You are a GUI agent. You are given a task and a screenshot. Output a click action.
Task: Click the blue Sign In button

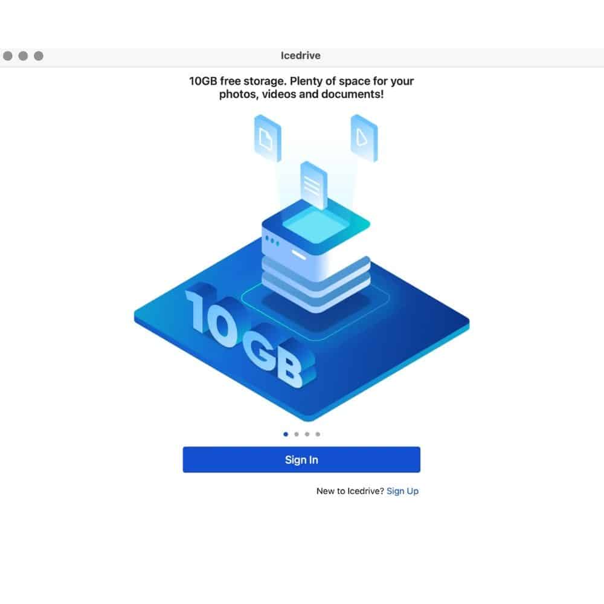click(301, 460)
